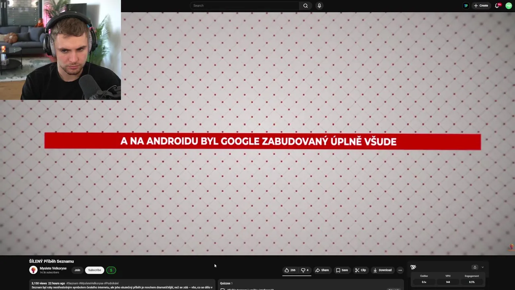Click the Create button
515x290 pixels.
481,6
